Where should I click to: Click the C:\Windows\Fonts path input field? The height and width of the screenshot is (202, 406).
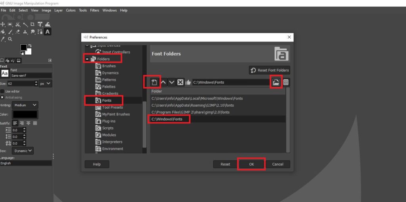[231, 82]
